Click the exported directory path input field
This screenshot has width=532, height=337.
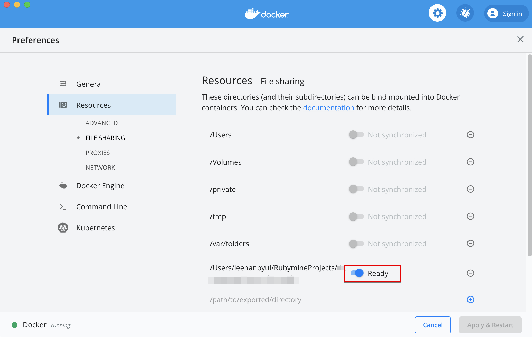pos(334,300)
